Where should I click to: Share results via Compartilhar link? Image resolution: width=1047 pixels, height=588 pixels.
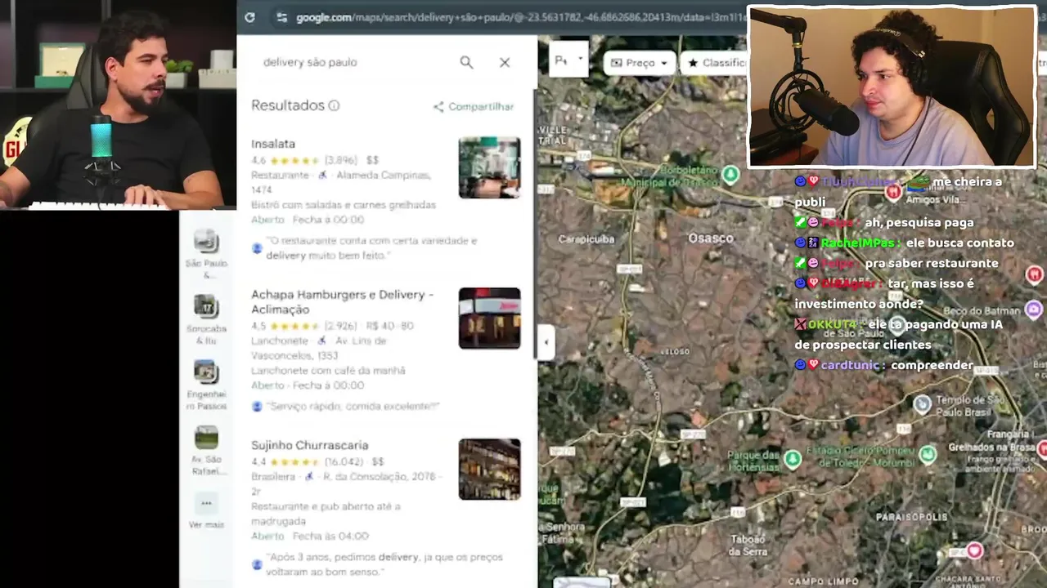[x=474, y=107]
